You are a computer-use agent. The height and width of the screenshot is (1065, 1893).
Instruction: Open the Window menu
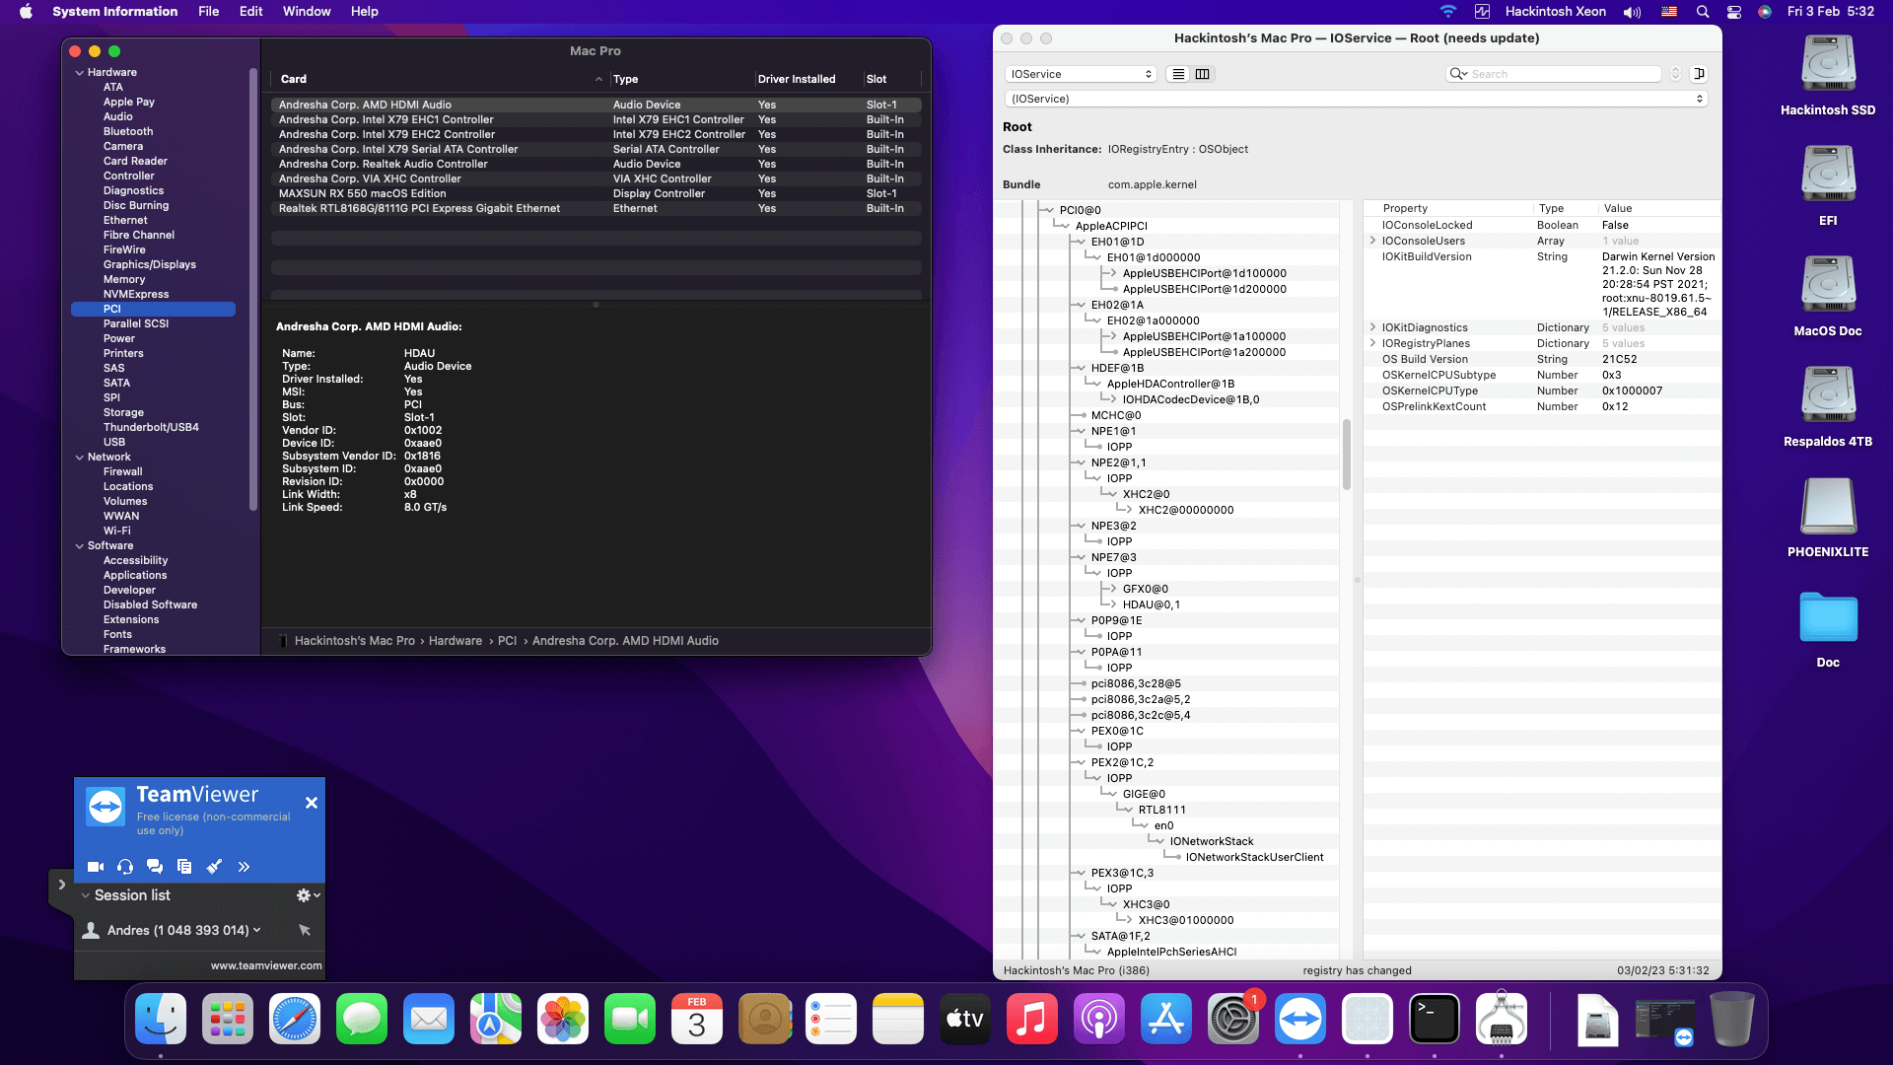click(x=307, y=12)
